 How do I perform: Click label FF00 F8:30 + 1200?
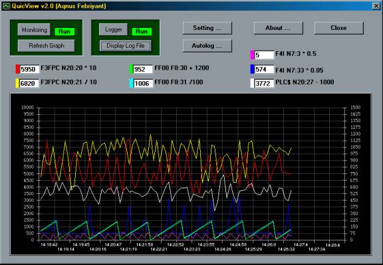pyautogui.click(x=182, y=68)
